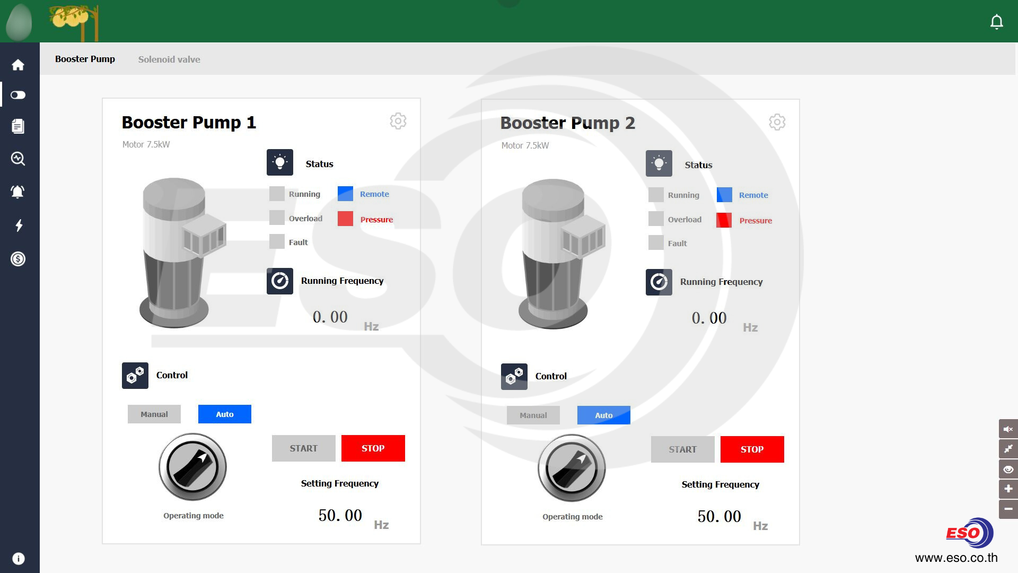Click Booster Pump 1 setting frequency value

[x=340, y=516]
